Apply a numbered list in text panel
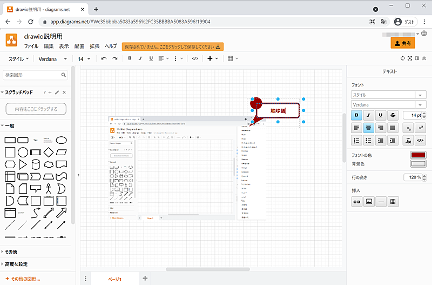432x285 pixels. click(x=356, y=141)
